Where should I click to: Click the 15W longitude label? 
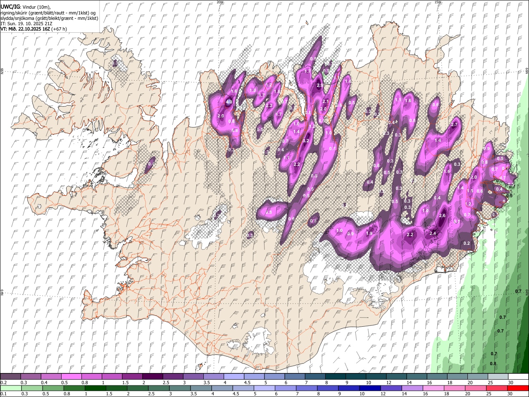pos(438,2)
